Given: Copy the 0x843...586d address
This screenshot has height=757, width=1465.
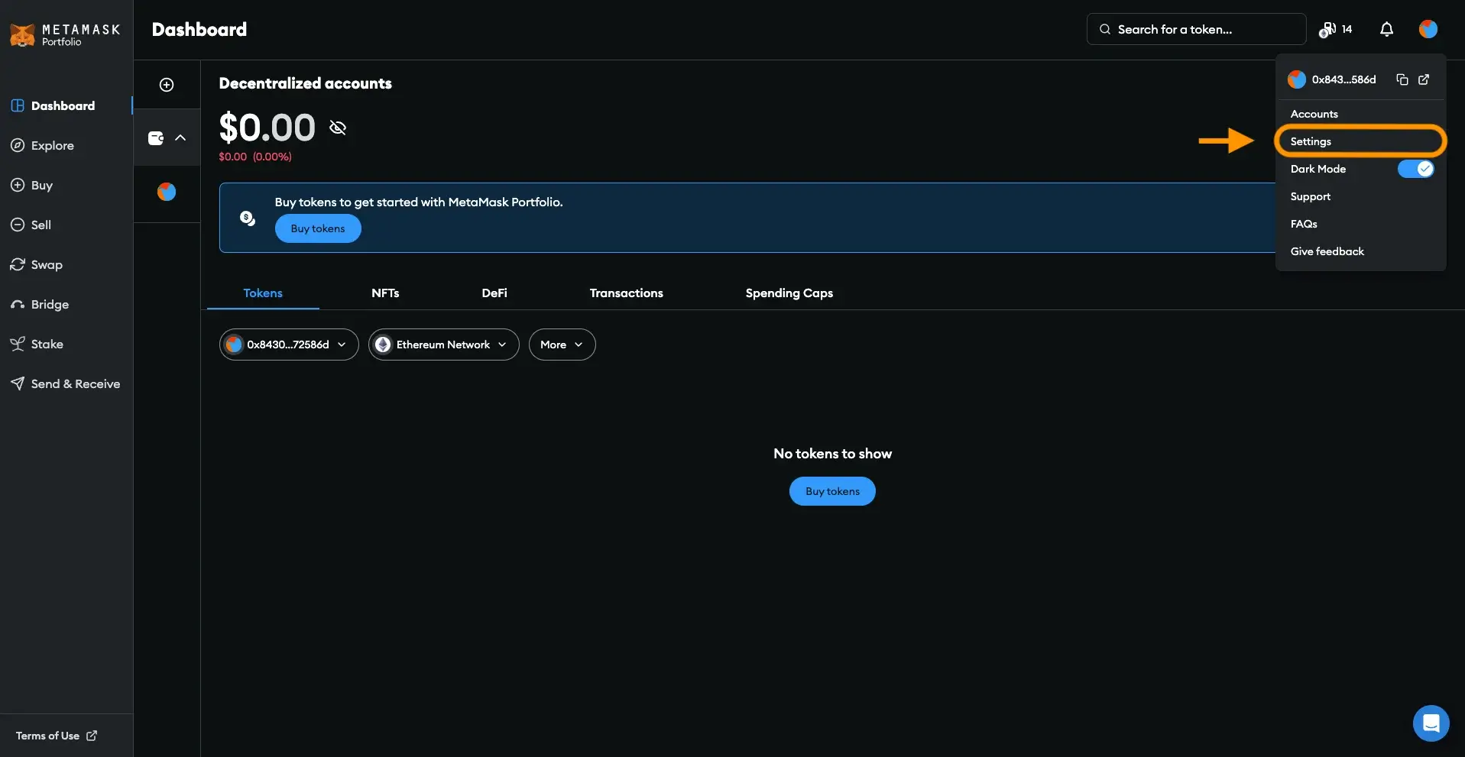Looking at the screenshot, I should 1402,79.
